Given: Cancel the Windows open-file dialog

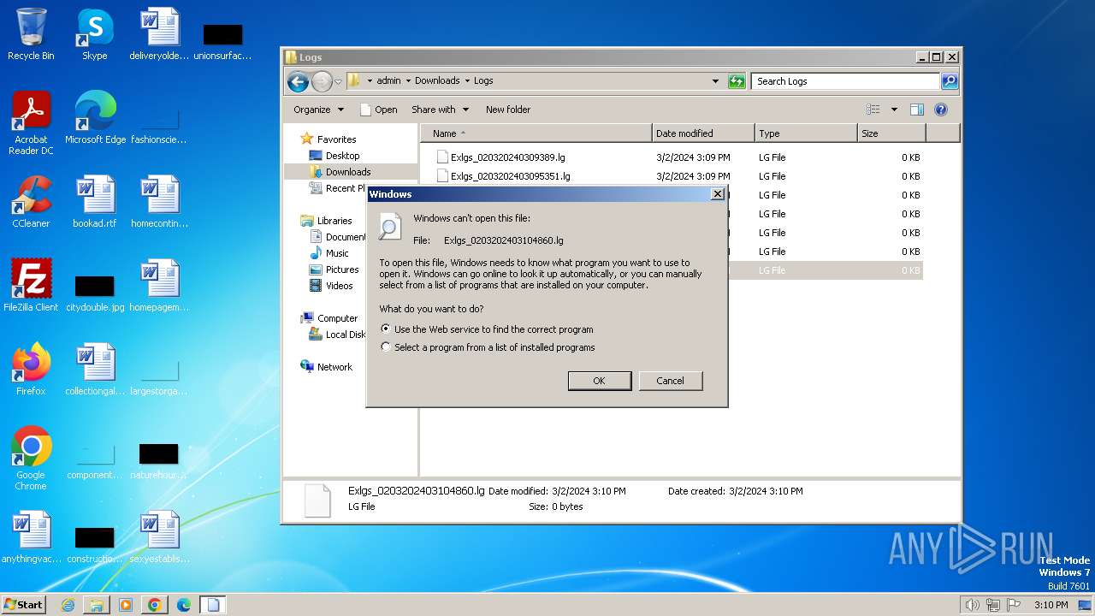Looking at the screenshot, I should [x=670, y=381].
